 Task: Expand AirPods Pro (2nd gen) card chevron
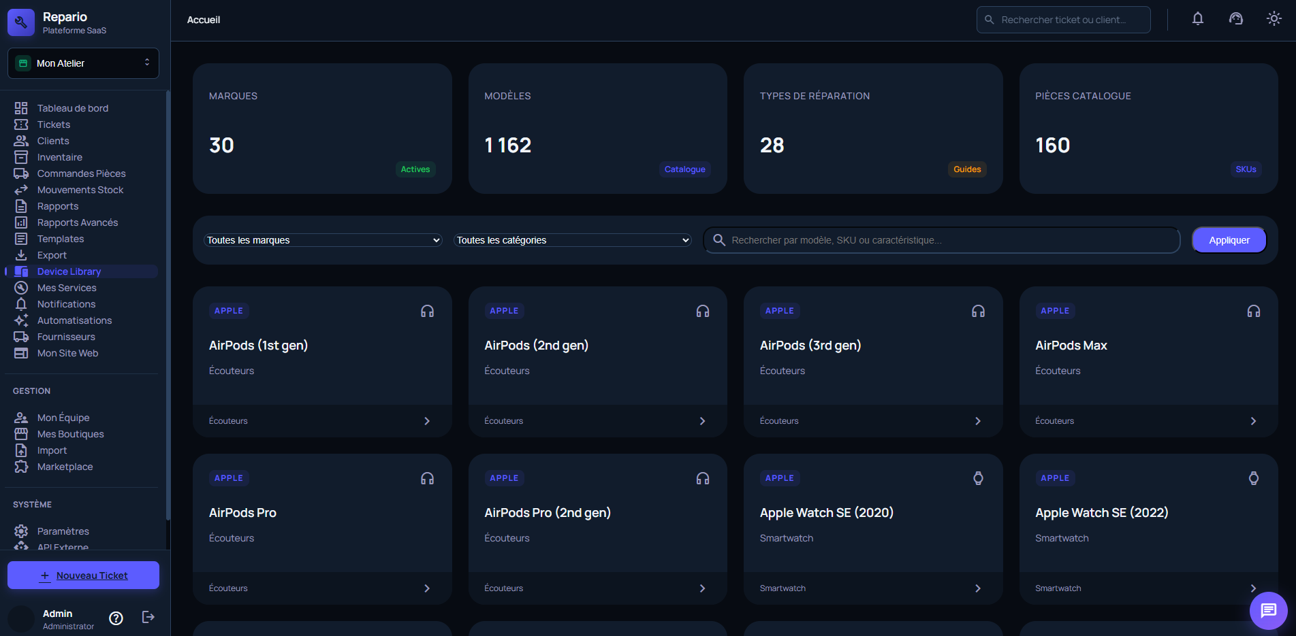pos(702,588)
